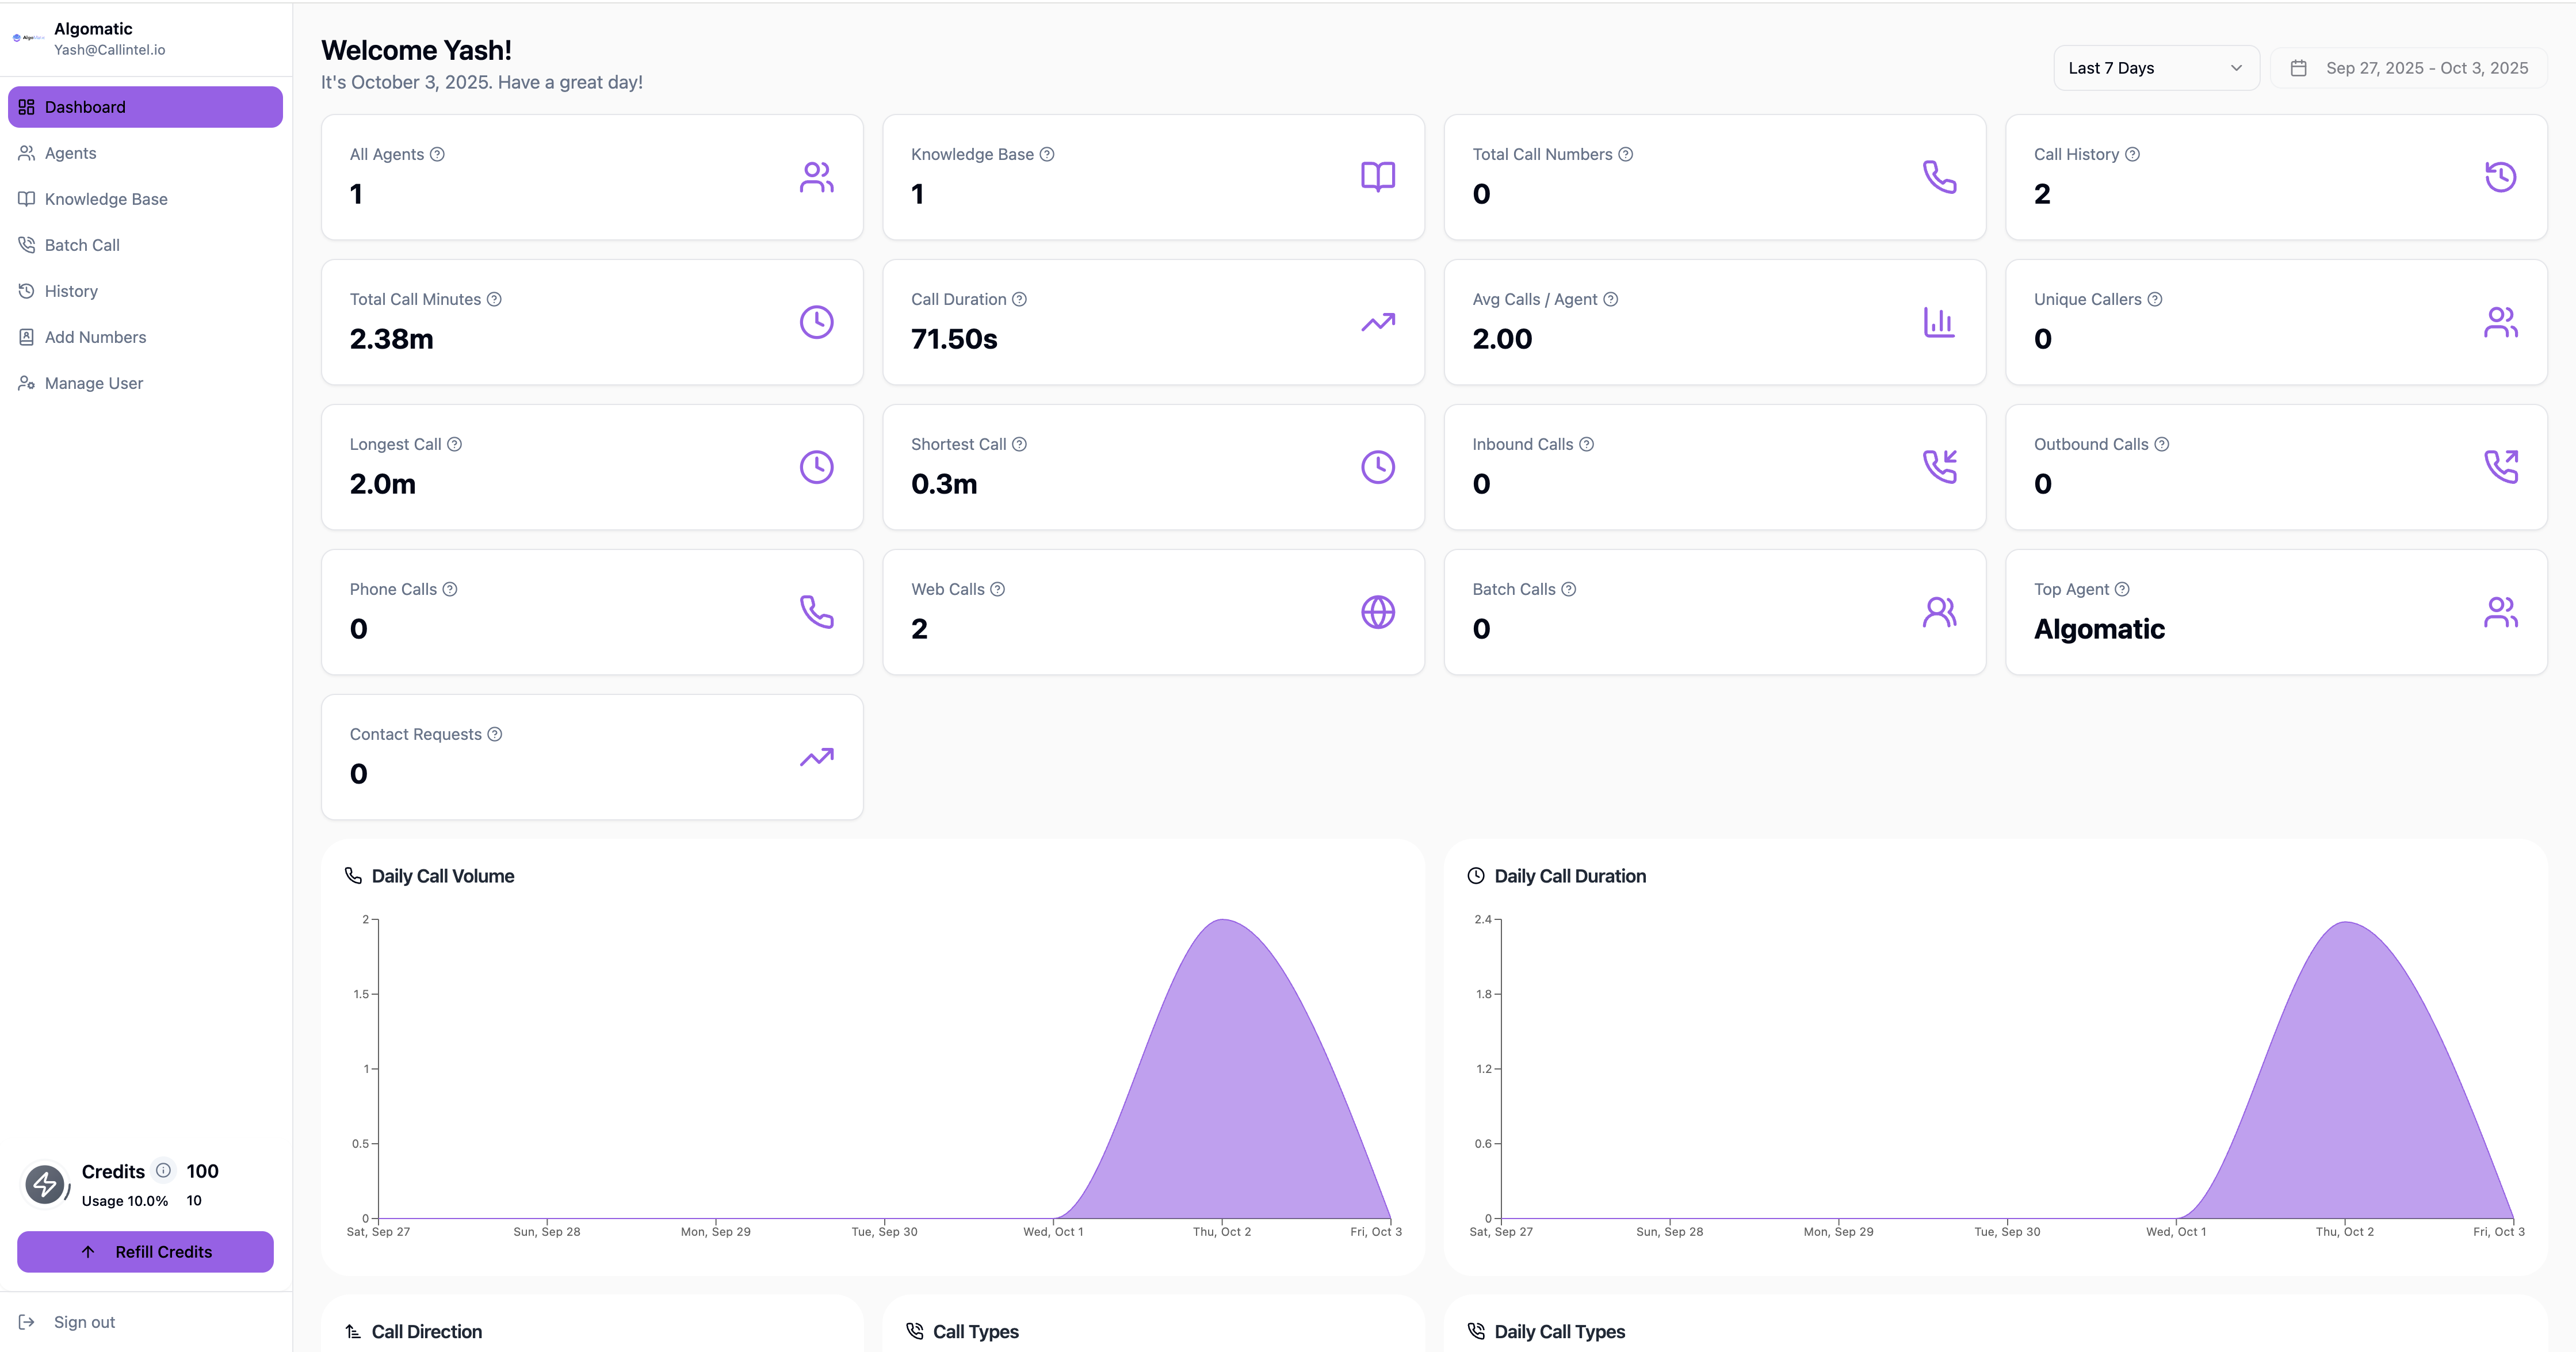
Task: Open the Agents sidebar menu item
Action: (70, 153)
